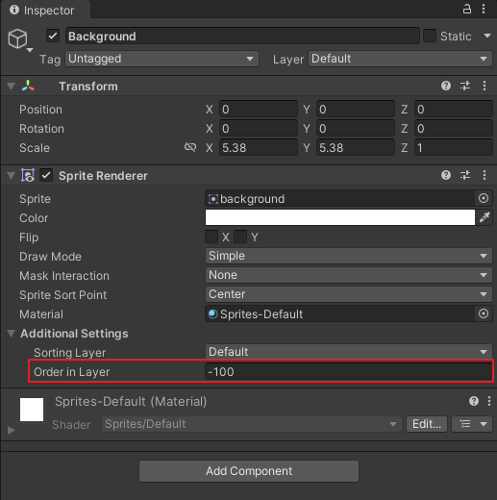Open the Draw Mode dropdown
497x500 pixels.
click(348, 256)
